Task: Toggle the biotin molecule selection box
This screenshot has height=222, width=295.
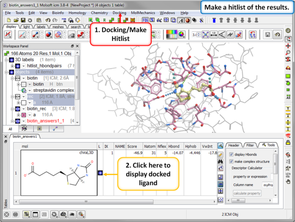Action: tap(23, 85)
